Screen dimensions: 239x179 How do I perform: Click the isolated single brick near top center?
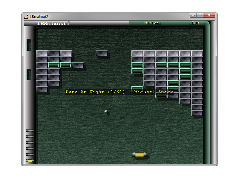pos(102,53)
